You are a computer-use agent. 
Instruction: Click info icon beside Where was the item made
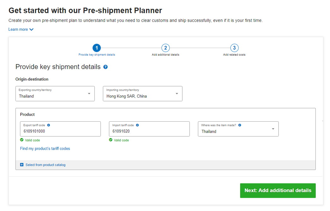(240, 125)
